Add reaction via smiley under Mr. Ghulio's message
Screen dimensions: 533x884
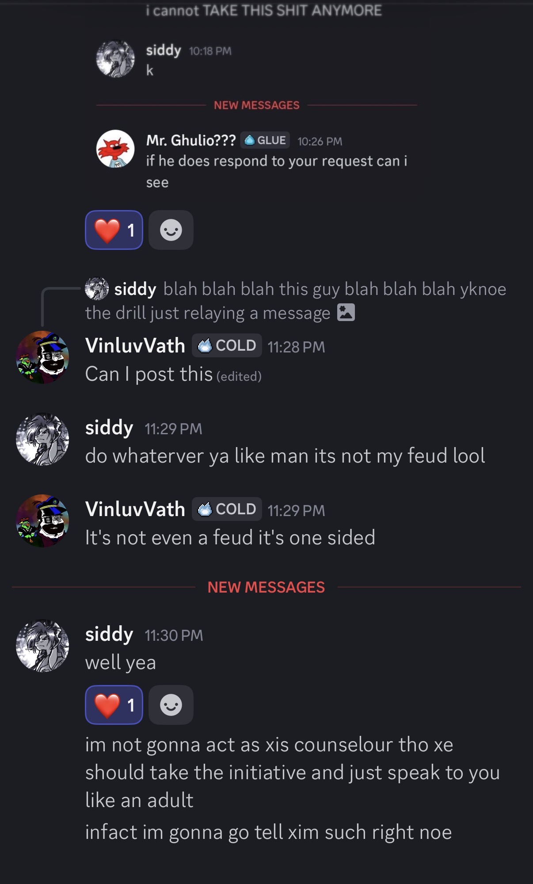click(171, 230)
